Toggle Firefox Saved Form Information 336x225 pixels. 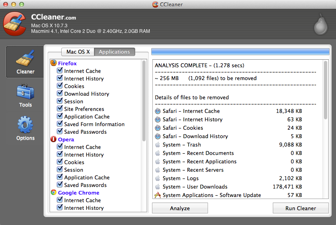tap(60, 124)
